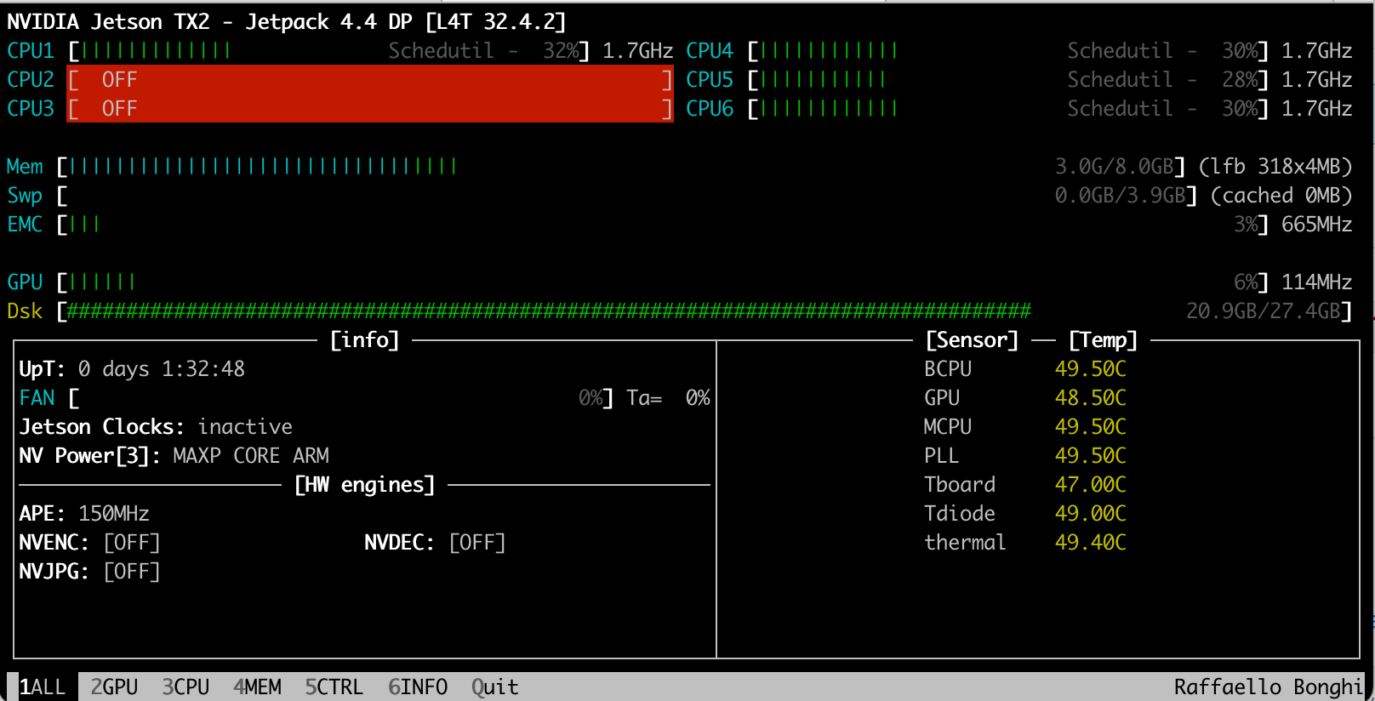Click the (lfb 318x4MB) text
The image size is (1375, 701).
pyautogui.click(x=1275, y=166)
